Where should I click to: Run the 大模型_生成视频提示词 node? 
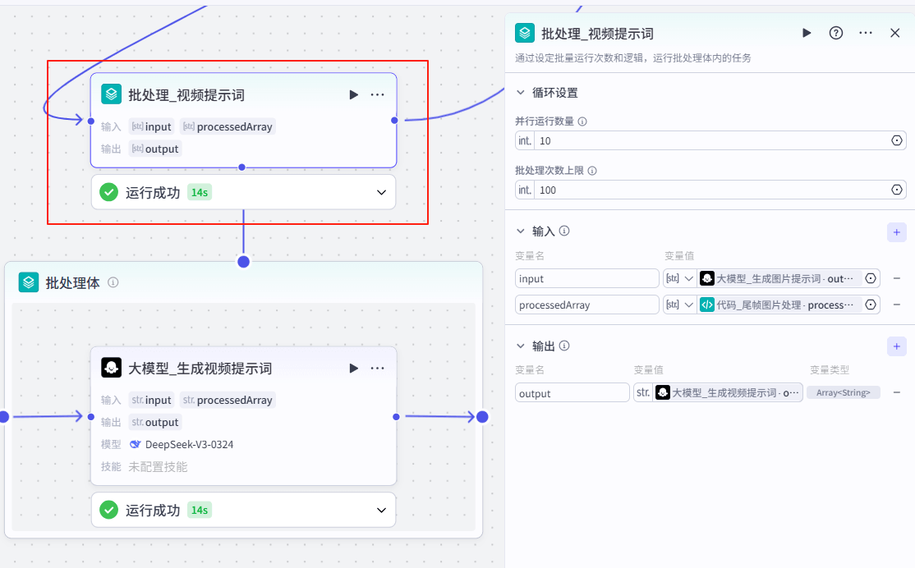(353, 369)
